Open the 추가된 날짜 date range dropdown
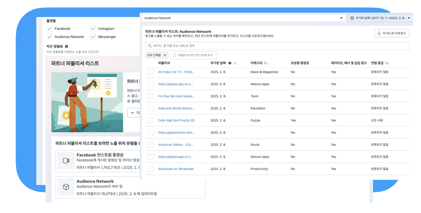This screenshot has height=213, width=421. (380, 18)
